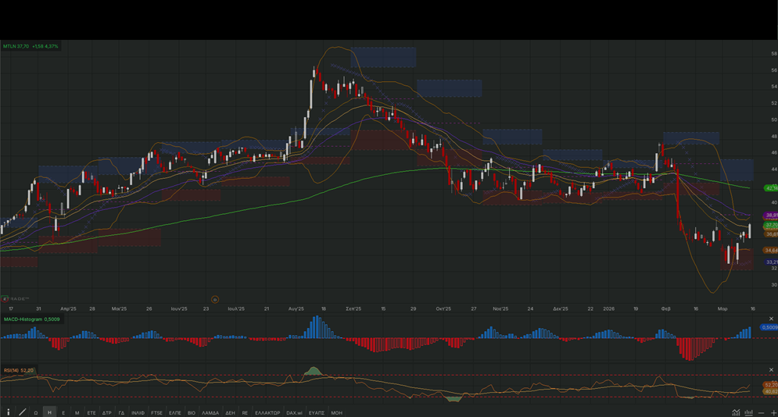This screenshot has height=417, width=778.
Task: Click the MTLN 37,70 symbol label
Action: 16,46
